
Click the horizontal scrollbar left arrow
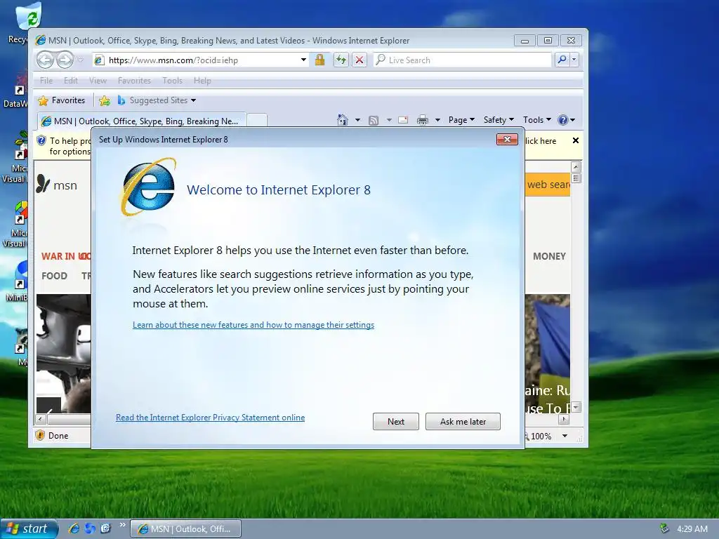coord(40,418)
